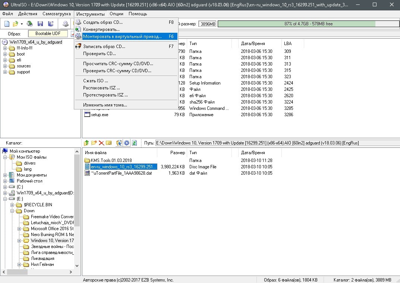Viewport: 400px width, 283px height.
Task: Expand the efi folder node
Action: coord(5,60)
